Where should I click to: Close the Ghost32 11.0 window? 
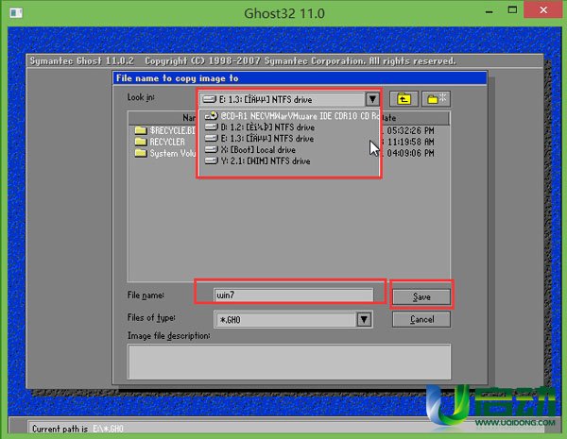click(x=542, y=9)
